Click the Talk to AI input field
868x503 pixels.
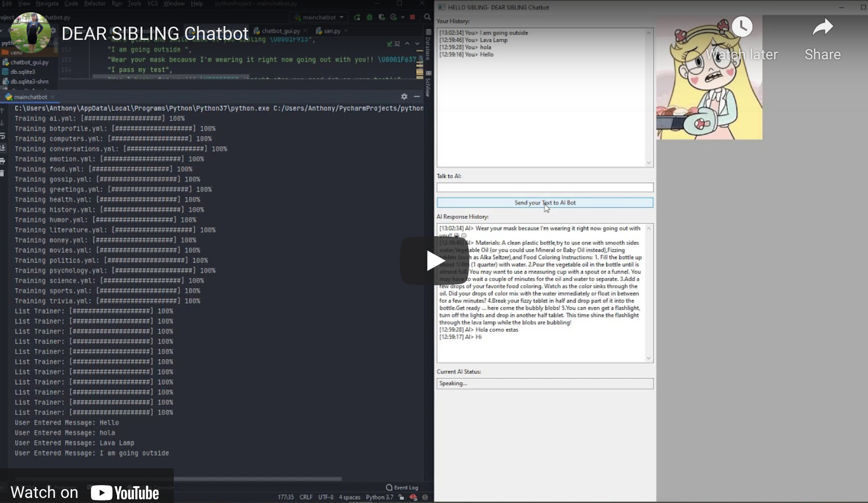click(x=545, y=188)
